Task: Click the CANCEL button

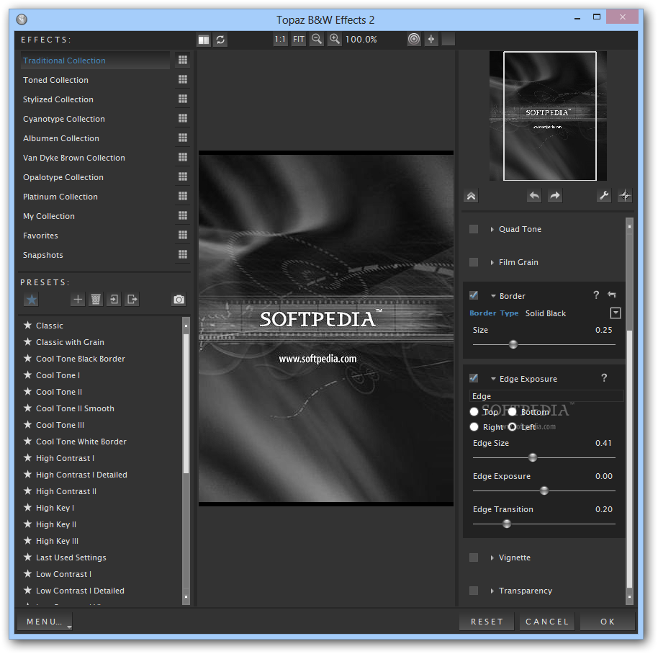Action: tap(547, 622)
